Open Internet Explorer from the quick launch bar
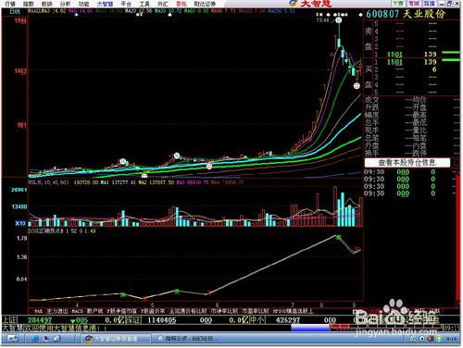Image resolution: width=463 pixels, height=348 pixels. click(34, 339)
